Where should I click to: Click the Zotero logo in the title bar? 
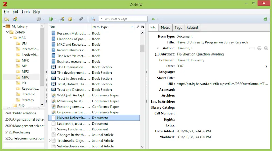[x=5, y=4]
